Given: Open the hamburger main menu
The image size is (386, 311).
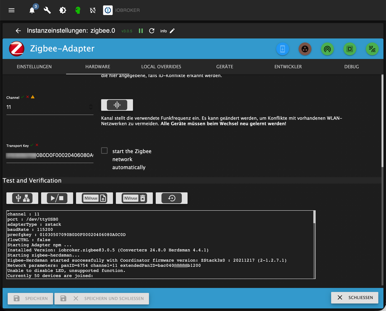Looking at the screenshot, I should click(x=12, y=10).
